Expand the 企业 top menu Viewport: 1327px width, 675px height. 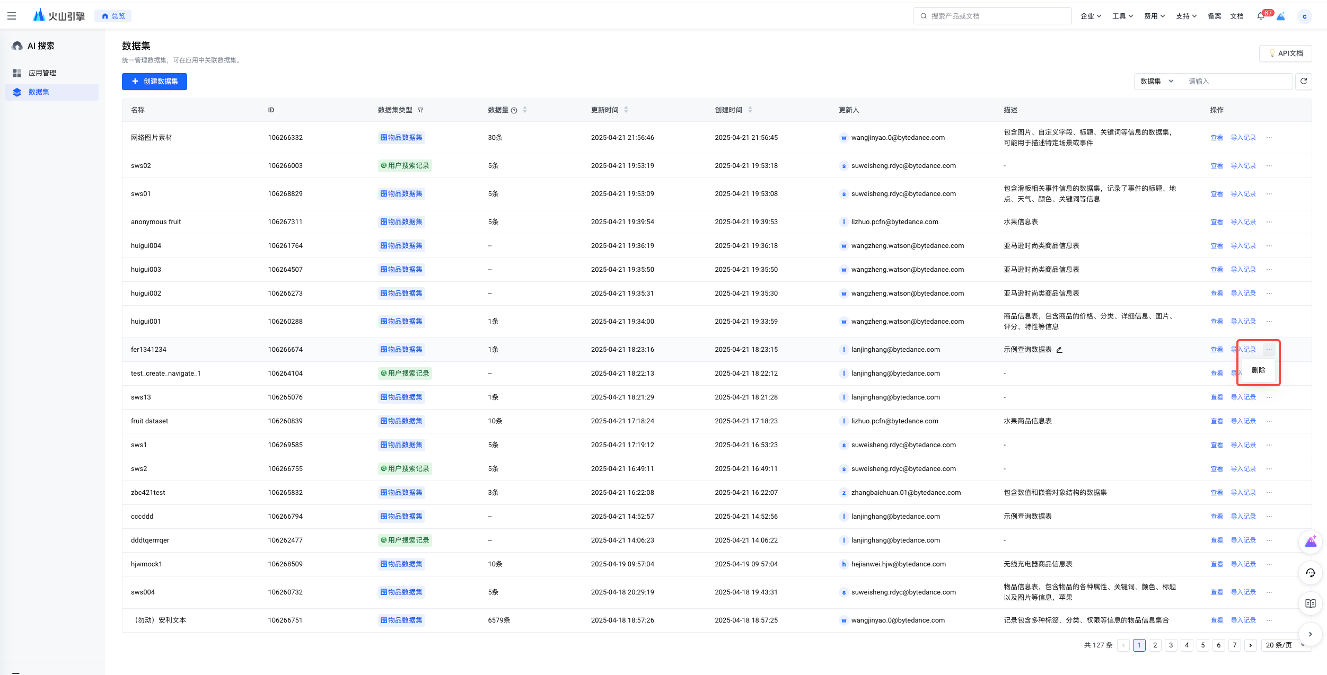coord(1091,16)
